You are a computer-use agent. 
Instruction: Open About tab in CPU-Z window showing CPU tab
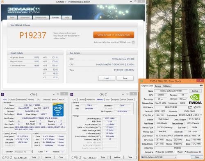click(x=61, y=100)
